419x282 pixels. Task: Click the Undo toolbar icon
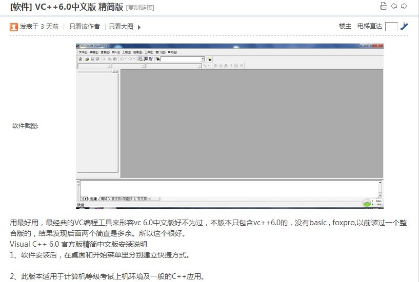(x=122, y=59)
